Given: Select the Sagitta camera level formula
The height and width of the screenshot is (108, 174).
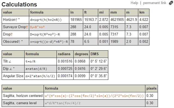Looking at the screenshot, I should [62, 103].
